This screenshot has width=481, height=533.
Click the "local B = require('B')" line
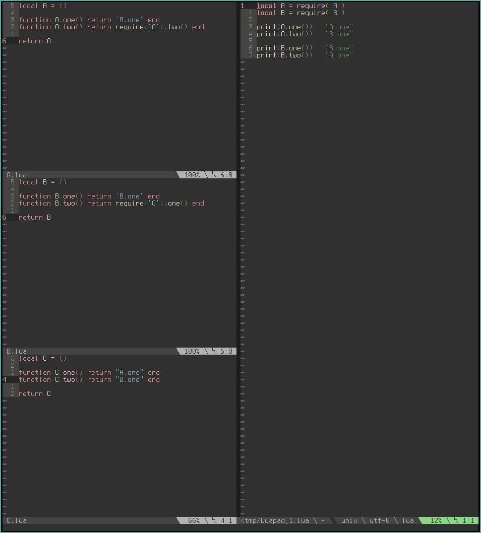tap(300, 13)
